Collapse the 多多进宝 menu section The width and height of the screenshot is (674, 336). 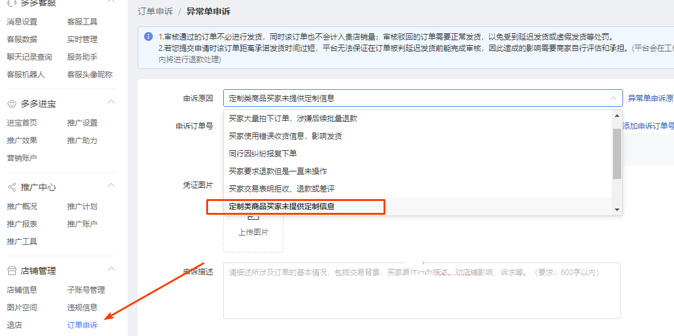[111, 102]
